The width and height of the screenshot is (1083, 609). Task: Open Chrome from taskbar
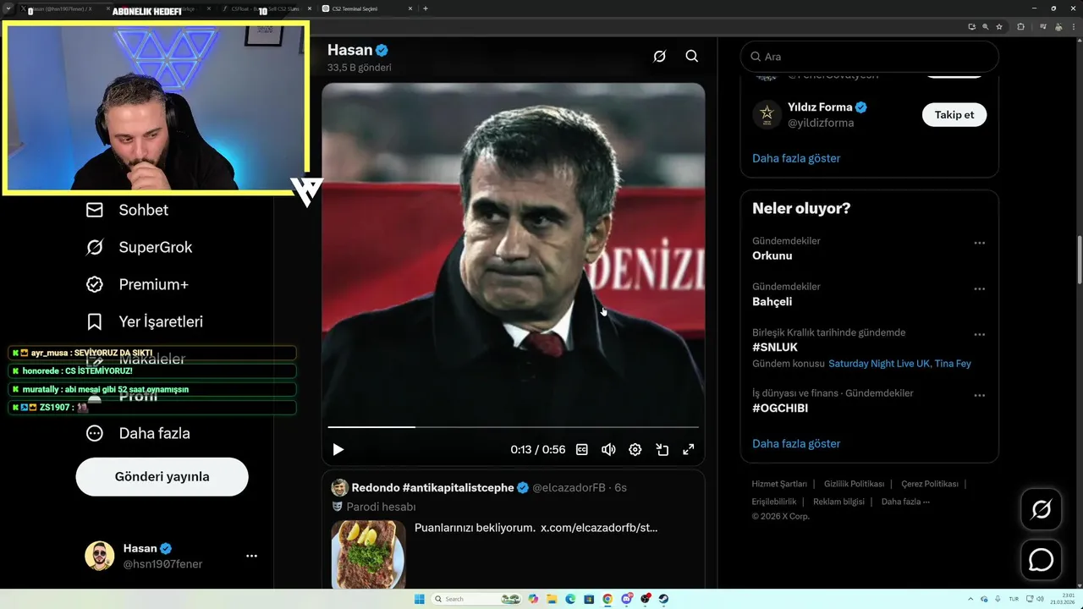tap(607, 599)
